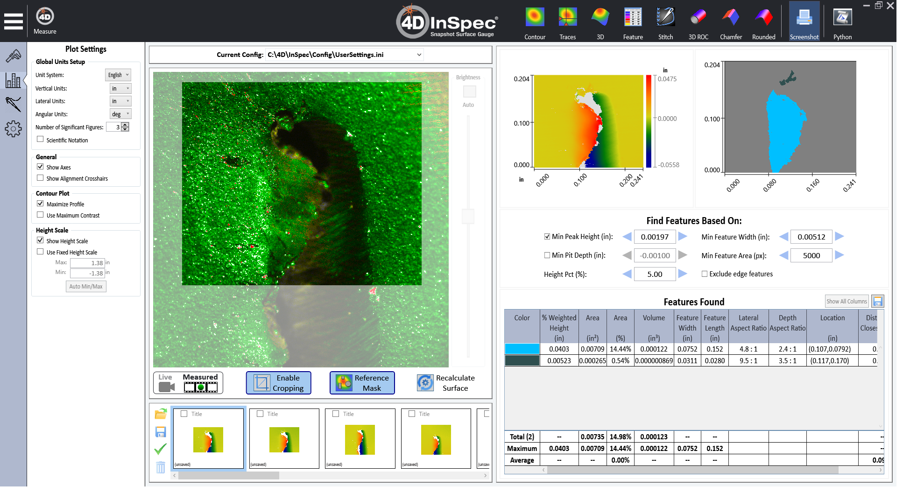
Task: Click the hamburger menu icon
Action: pyautogui.click(x=14, y=21)
